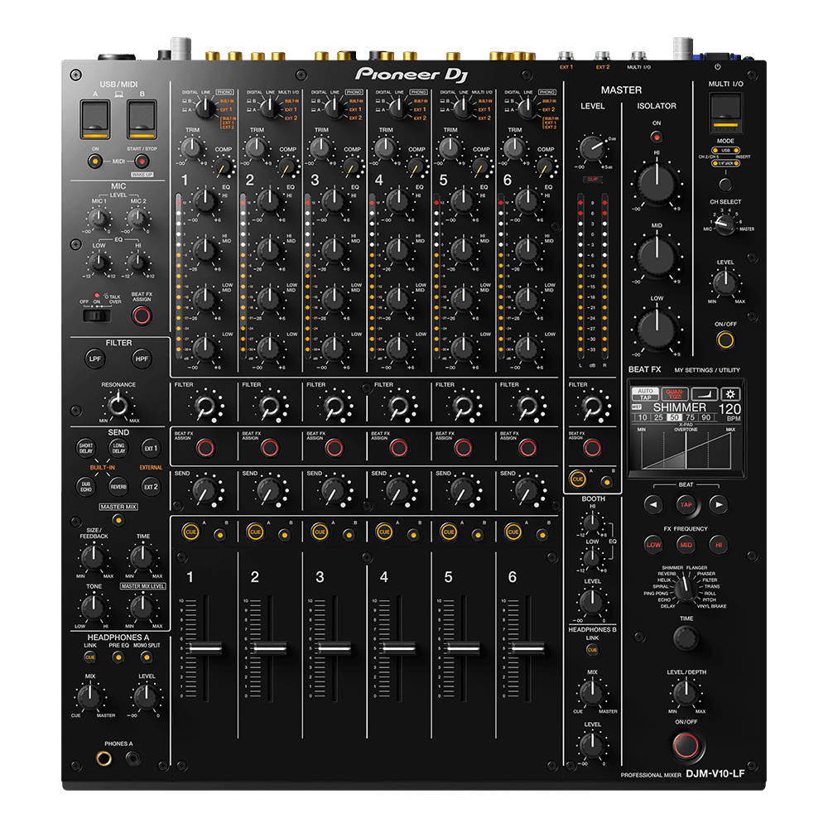Open the Beat FX settings gear icon
The width and height of the screenshot is (828, 828).
(x=732, y=393)
